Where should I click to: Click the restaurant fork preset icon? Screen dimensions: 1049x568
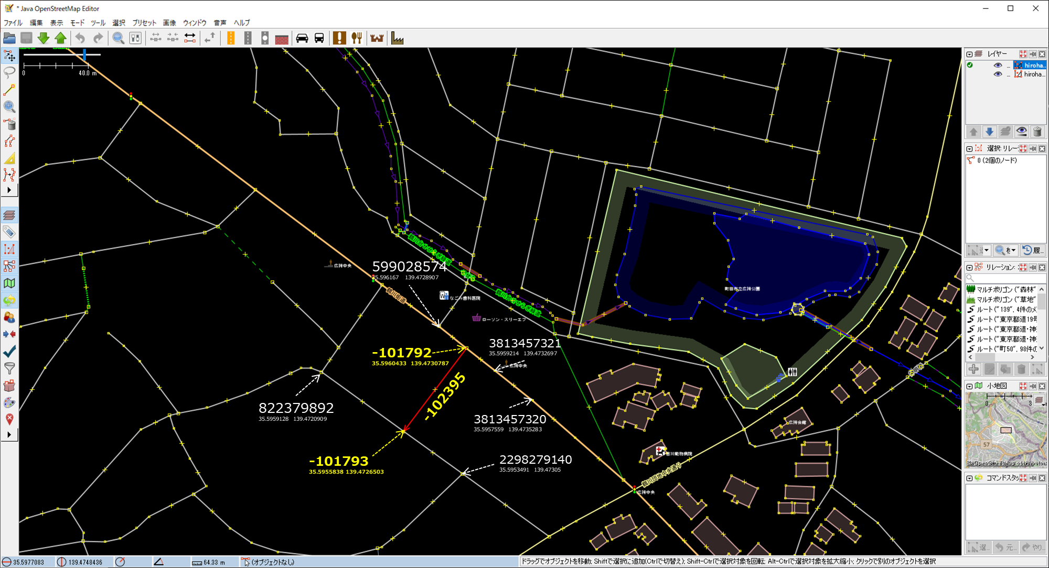point(357,38)
